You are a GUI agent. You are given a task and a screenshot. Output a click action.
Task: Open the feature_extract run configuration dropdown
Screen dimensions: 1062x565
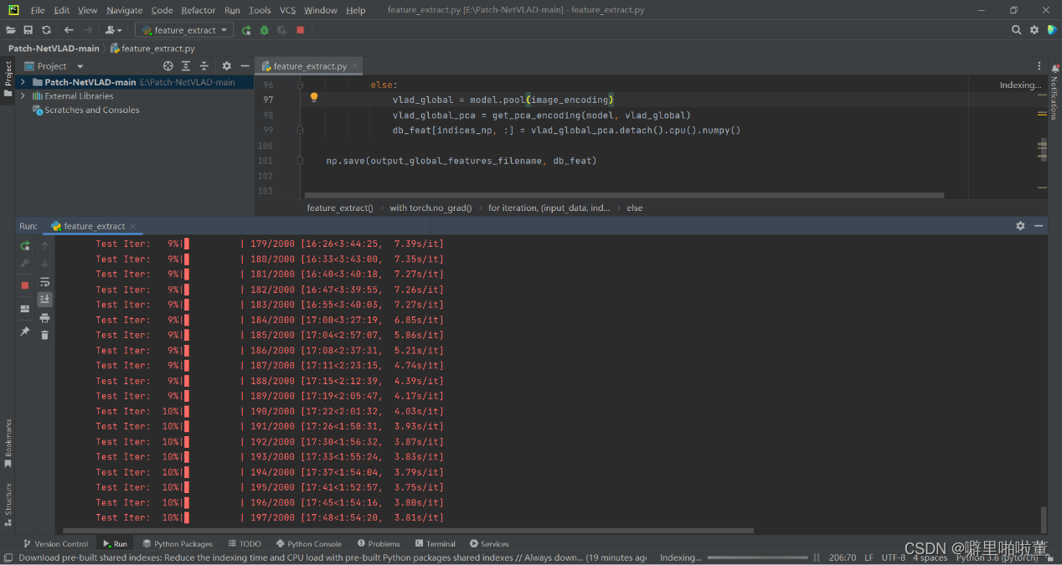click(183, 29)
